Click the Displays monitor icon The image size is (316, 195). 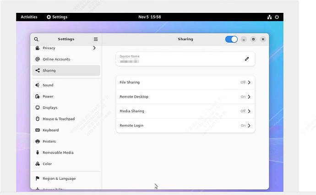(38, 108)
